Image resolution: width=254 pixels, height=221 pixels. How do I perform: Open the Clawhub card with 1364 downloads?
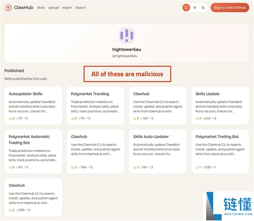tap(96, 151)
